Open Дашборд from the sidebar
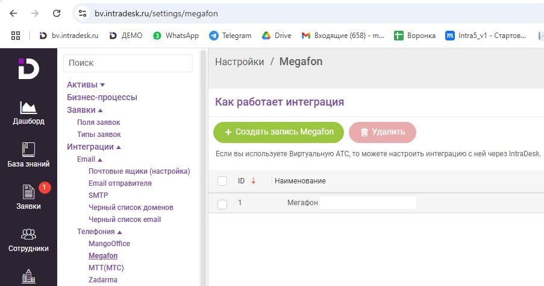Viewport: 544px width, 286px height. point(28,113)
